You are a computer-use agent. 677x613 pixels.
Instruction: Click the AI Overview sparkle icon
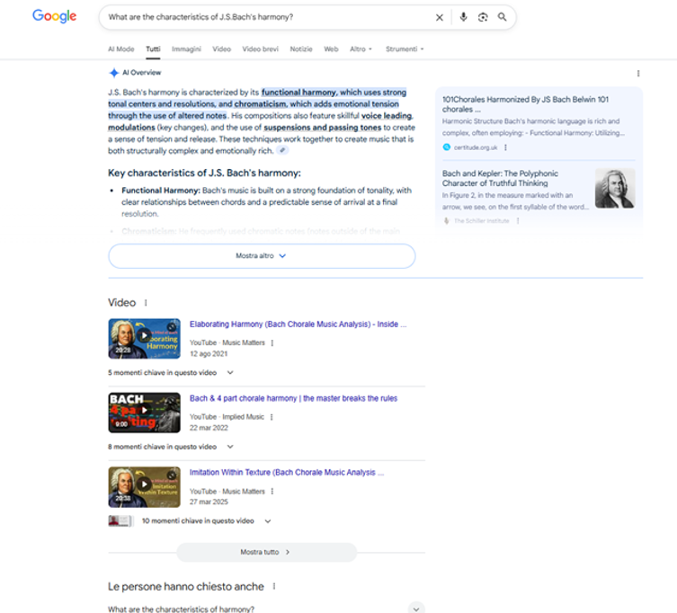[113, 73]
